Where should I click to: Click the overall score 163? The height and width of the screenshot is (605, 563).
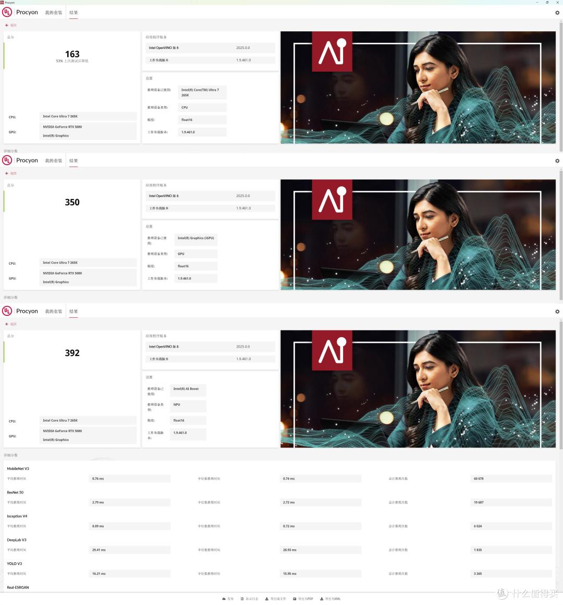point(72,54)
